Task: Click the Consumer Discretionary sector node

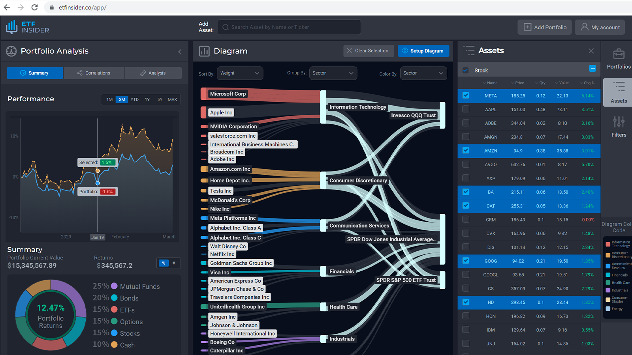Action: coord(358,180)
